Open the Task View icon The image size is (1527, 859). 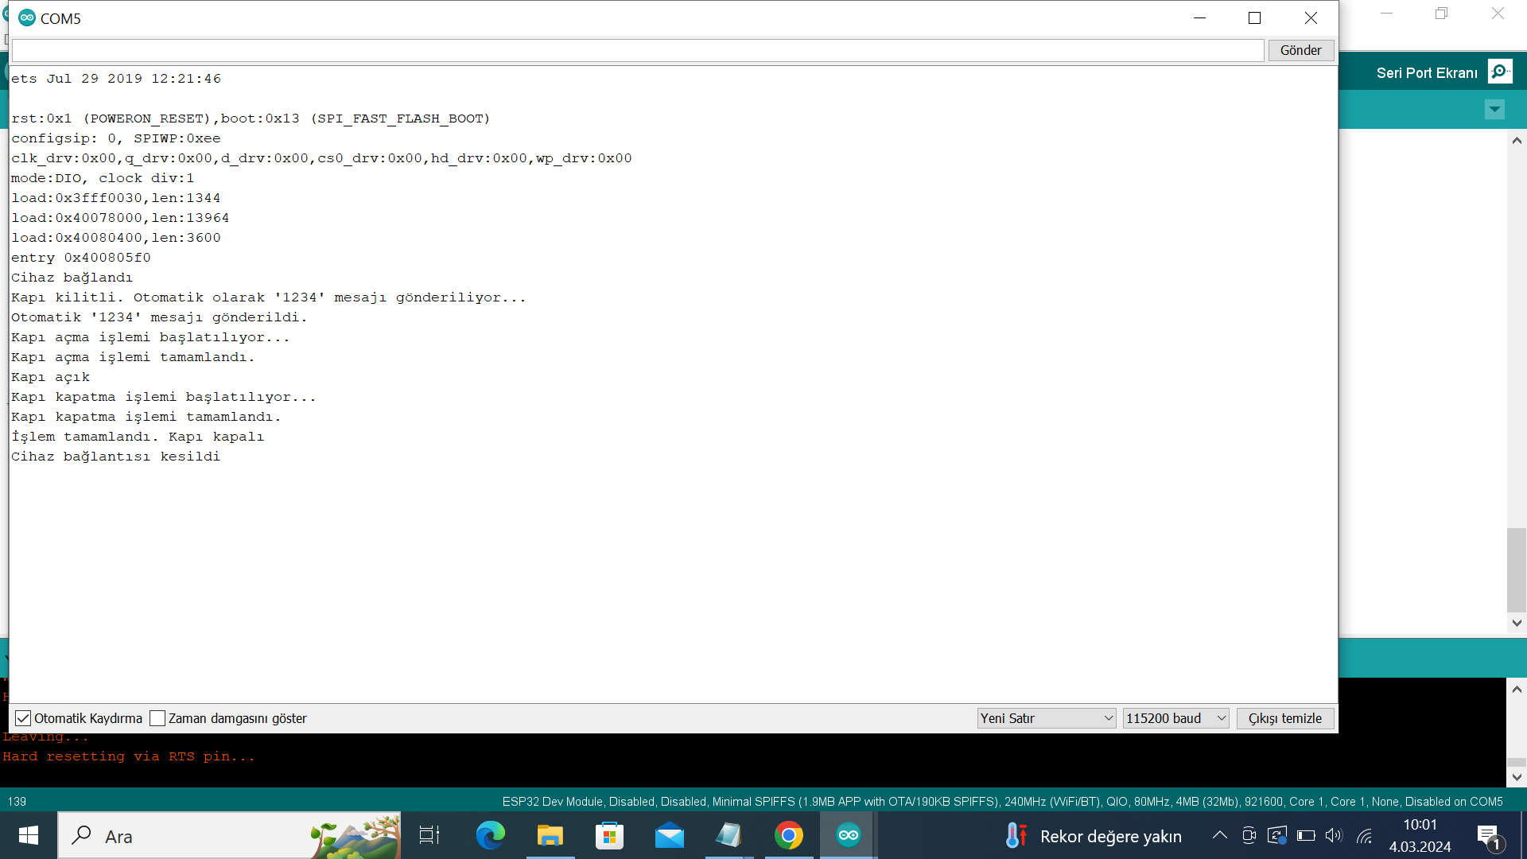429,836
